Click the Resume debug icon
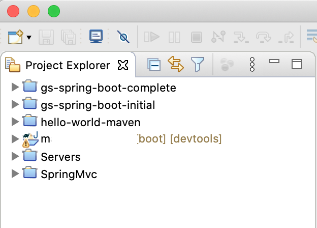317x228 pixels. [152, 37]
